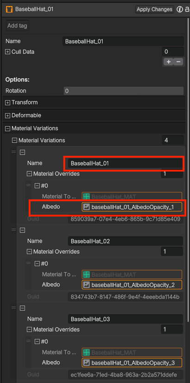Click material icon in first BaseballHat_MAT field
Viewport: 190px width, 383px height.
coord(86,197)
